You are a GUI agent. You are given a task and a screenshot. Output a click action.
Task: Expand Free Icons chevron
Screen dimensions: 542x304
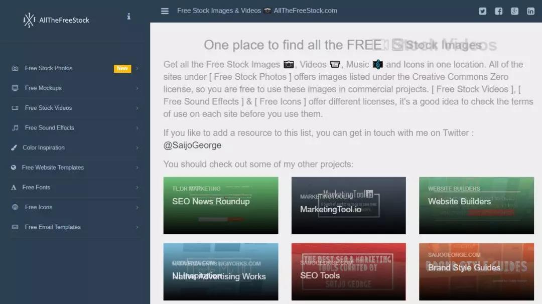tap(137, 207)
